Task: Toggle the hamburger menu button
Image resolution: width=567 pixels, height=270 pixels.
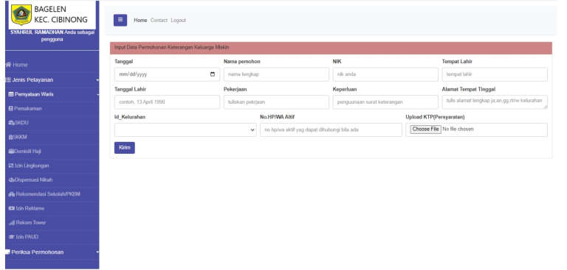Action: click(x=120, y=20)
